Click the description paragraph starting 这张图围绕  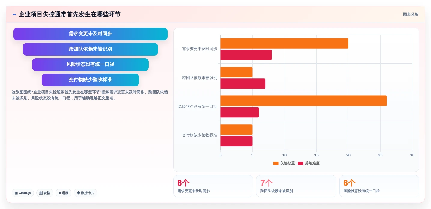tap(90, 95)
